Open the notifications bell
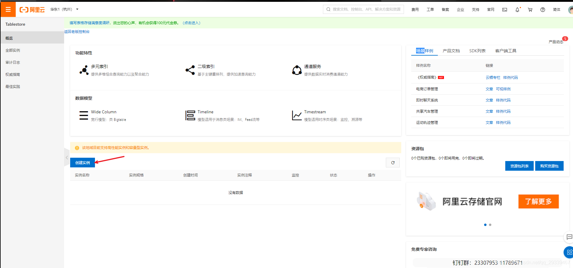 [x=517, y=10]
